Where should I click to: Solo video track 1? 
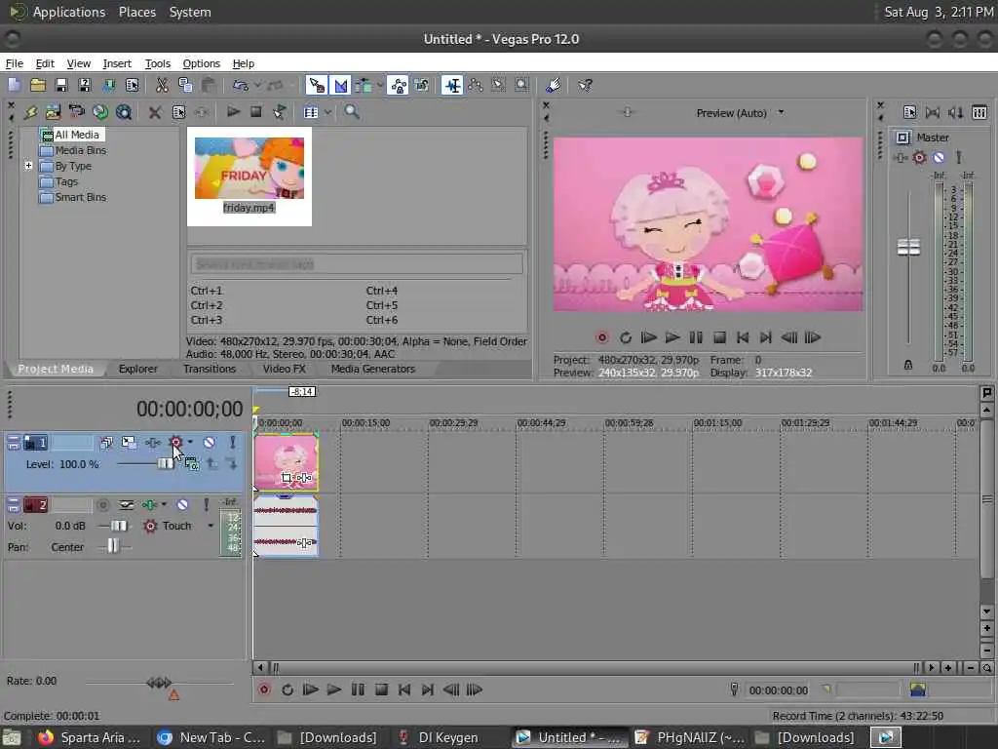(232, 442)
